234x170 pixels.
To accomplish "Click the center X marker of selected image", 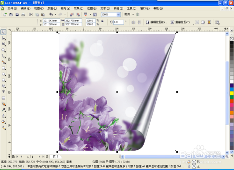I will 117,92.
